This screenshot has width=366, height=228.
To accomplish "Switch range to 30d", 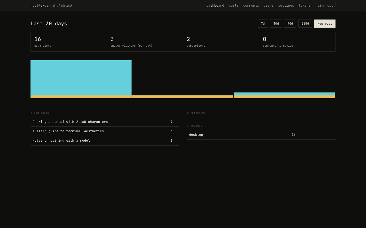I will point(276,24).
